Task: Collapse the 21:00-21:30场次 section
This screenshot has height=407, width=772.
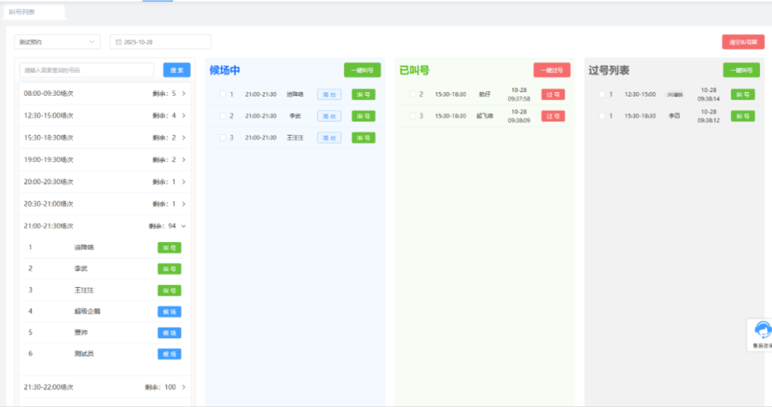Action: click(x=183, y=226)
